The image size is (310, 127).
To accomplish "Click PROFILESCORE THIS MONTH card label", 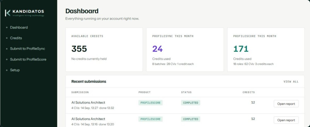I will coord(255,36).
